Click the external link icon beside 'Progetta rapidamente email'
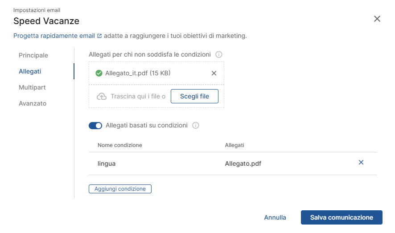This screenshot has height=233, width=395. pyautogui.click(x=99, y=36)
